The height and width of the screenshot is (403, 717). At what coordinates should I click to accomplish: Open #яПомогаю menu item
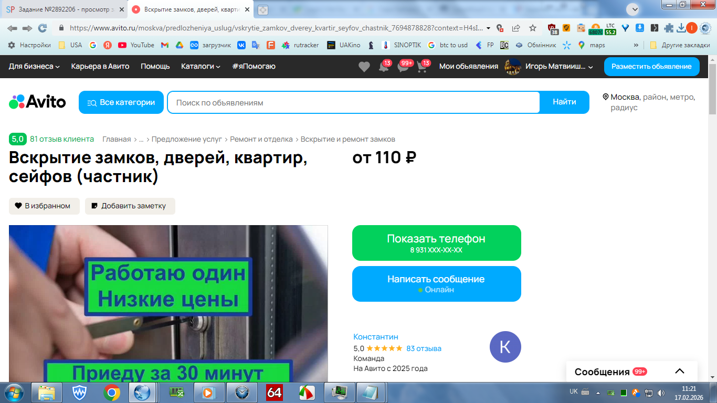(254, 67)
